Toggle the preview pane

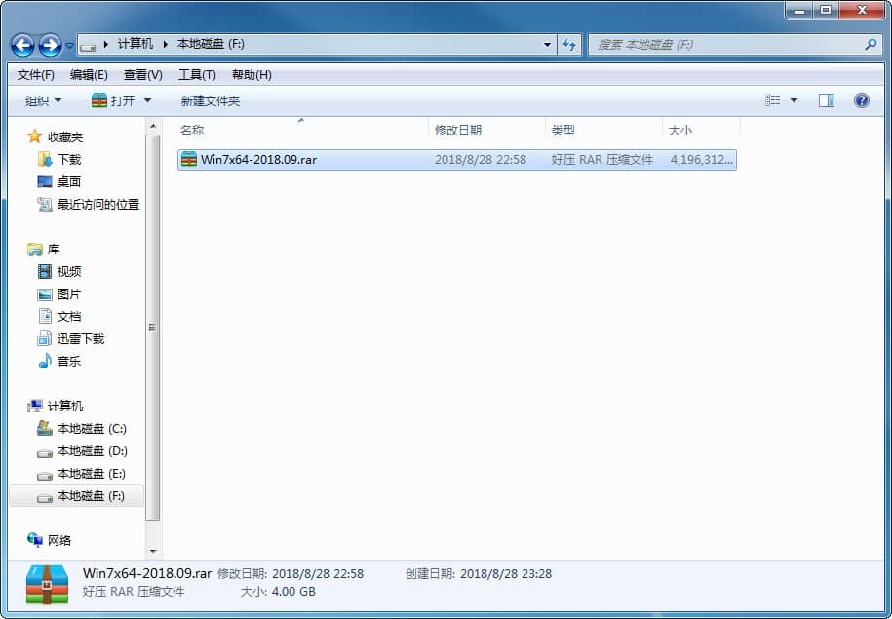827,99
